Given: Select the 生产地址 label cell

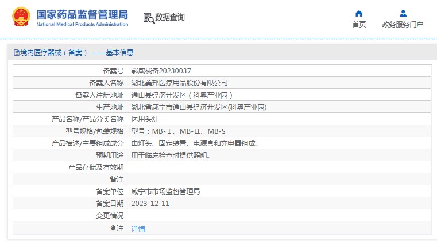Looking at the screenshot, I should coord(110,107).
